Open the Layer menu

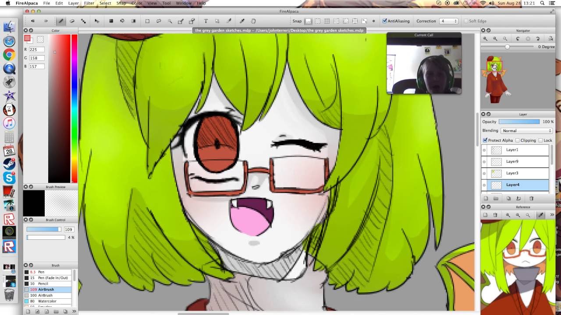pos(74,3)
